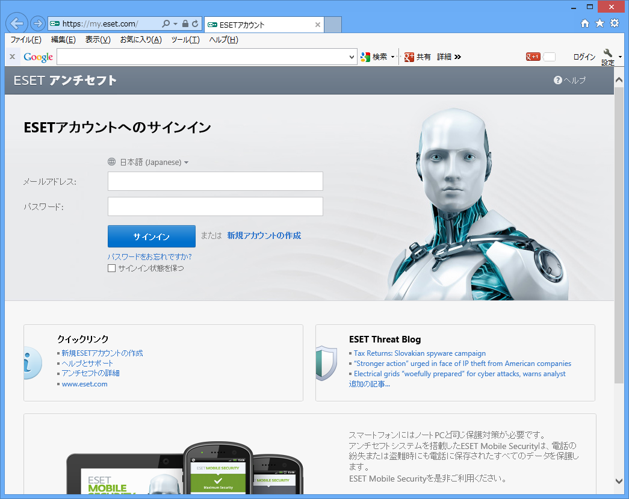
Task: Open the browser Home icon
Action: coord(585,23)
